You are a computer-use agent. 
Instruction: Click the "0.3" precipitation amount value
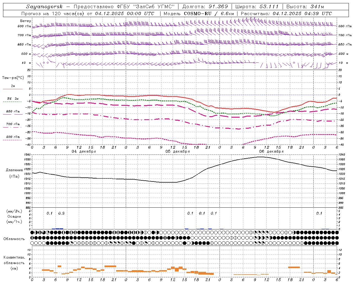pos(61,213)
